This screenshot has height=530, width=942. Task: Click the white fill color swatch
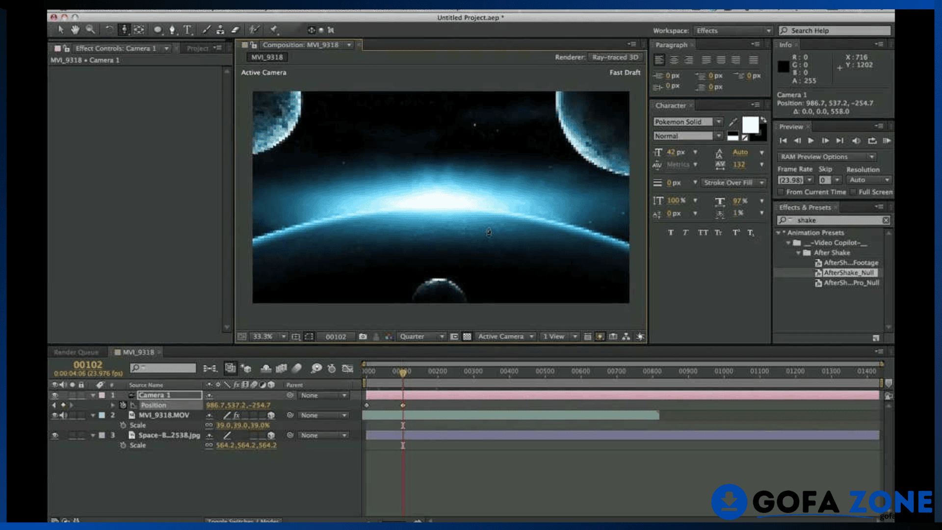coord(750,125)
